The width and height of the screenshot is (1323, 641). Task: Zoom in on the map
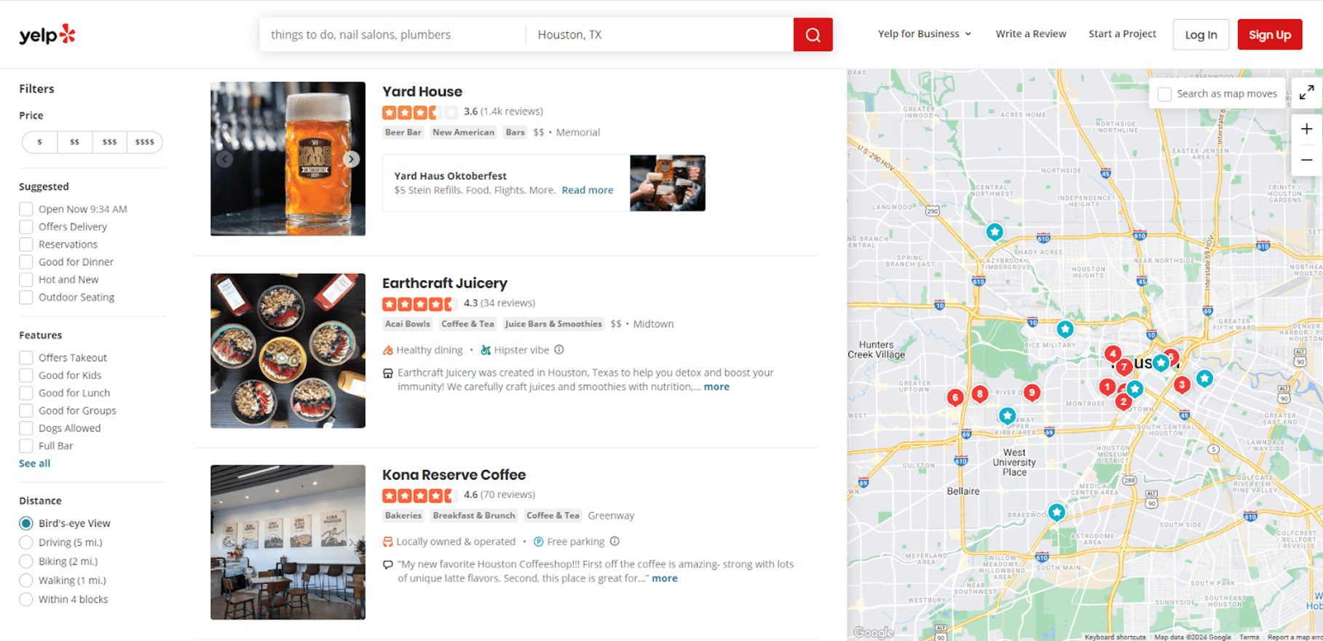(x=1306, y=129)
